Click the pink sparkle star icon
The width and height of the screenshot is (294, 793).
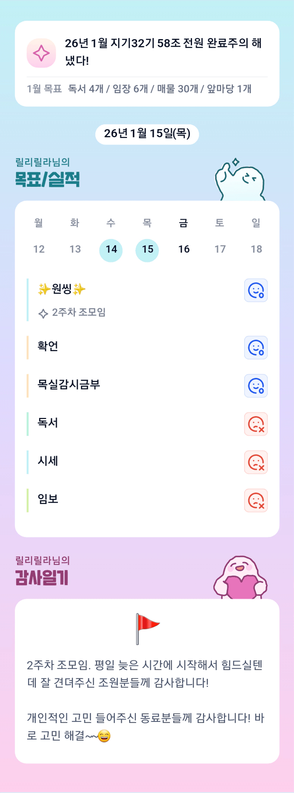pos(41,53)
